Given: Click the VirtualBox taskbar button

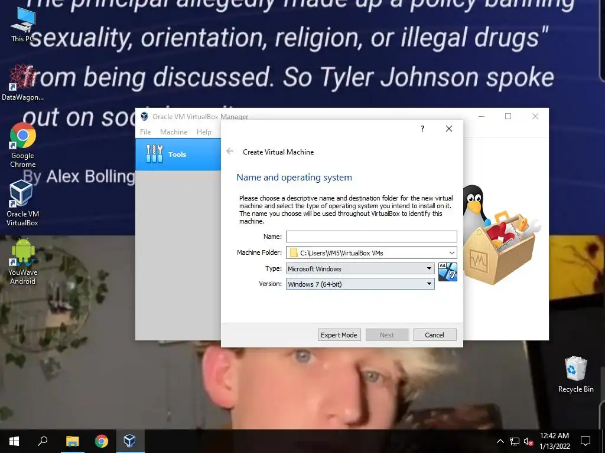Looking at the screenshot, I should point(129,441).
